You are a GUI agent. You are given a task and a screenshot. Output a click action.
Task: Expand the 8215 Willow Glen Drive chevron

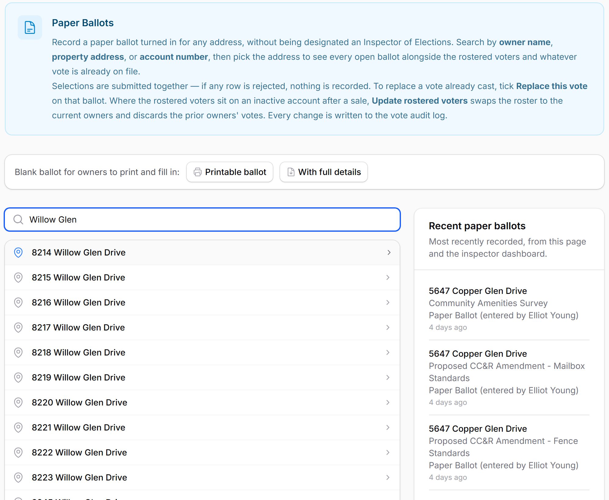click(388, 277)
